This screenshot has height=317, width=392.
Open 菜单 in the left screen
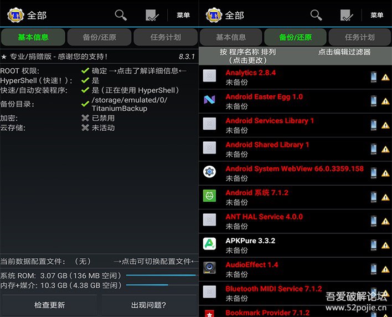(x=183, y=16)
